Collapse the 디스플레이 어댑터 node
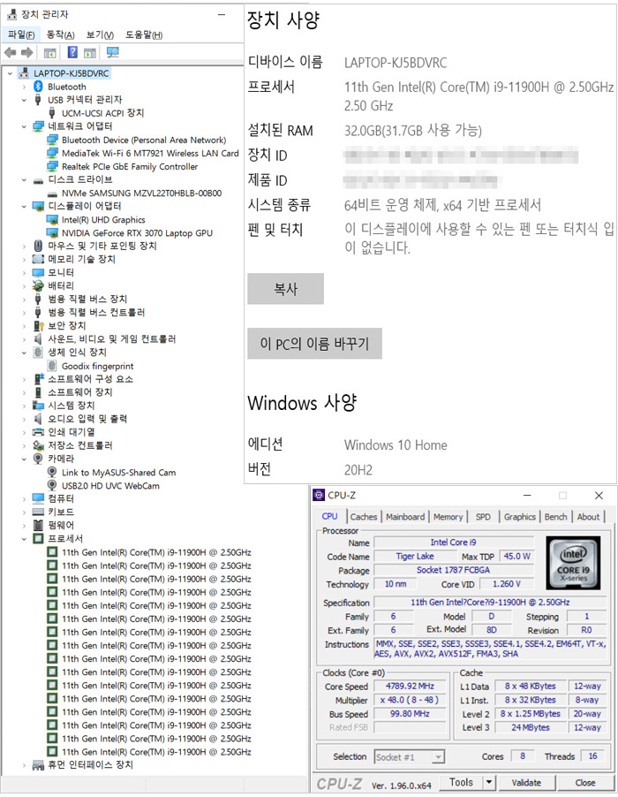The width and height of the screenshot is (618, 797). click(x=23, y=207)
